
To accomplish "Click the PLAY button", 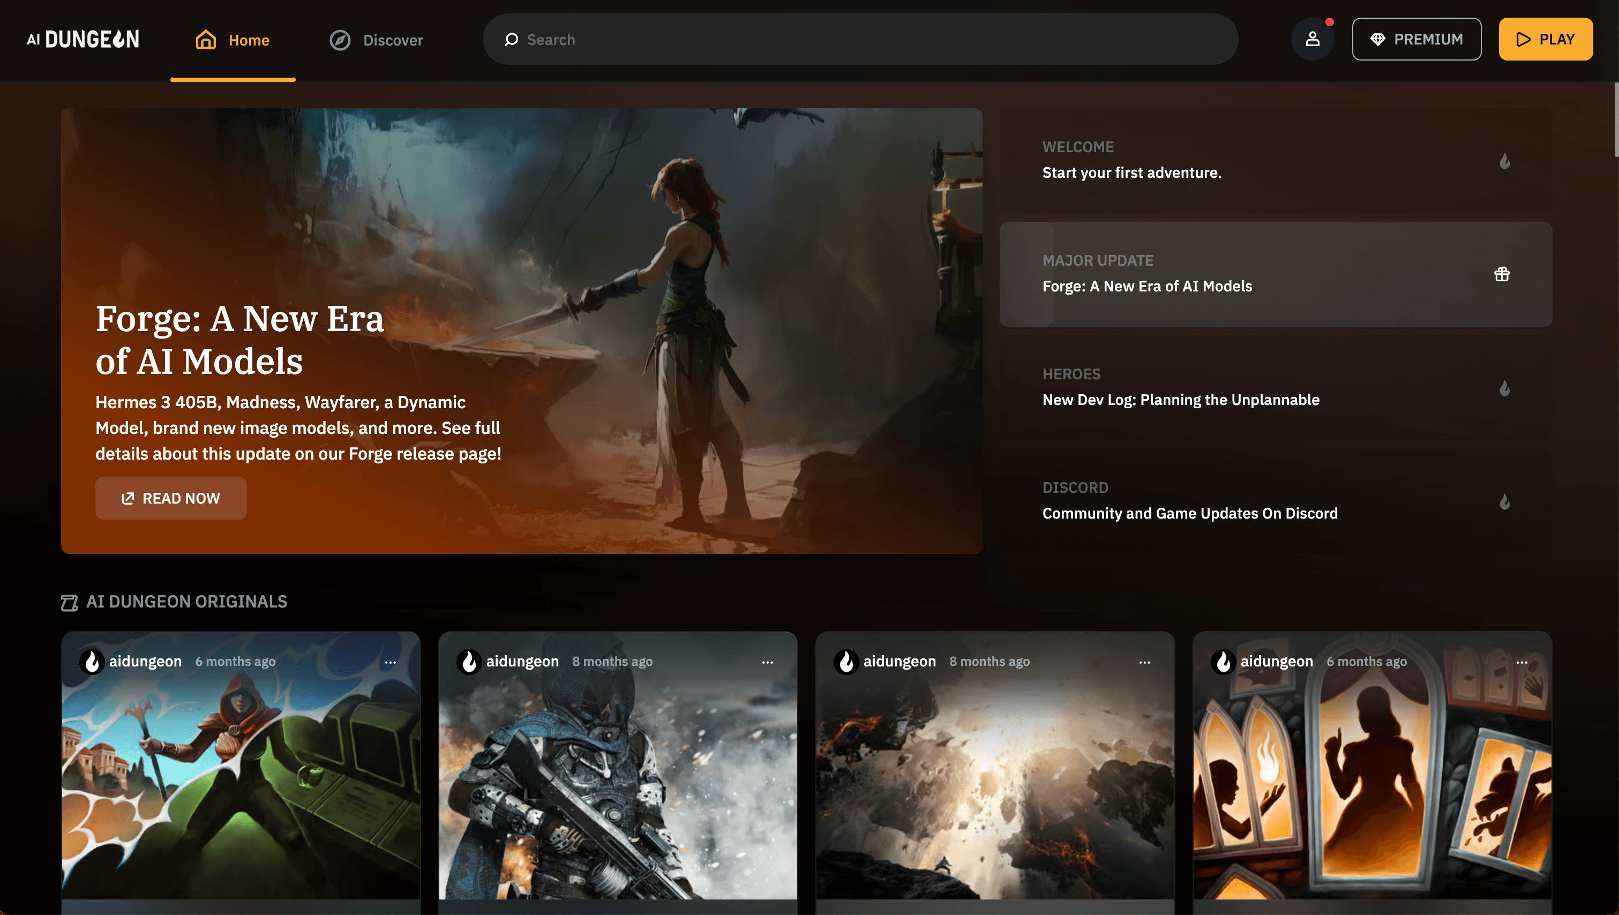I will pyautogui.click(x=1546, y=39).
